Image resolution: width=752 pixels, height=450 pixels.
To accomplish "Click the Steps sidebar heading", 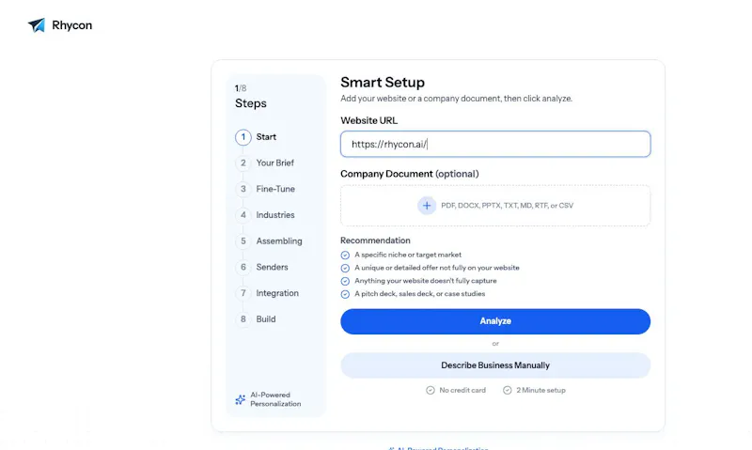I will (x=250, y=103).
